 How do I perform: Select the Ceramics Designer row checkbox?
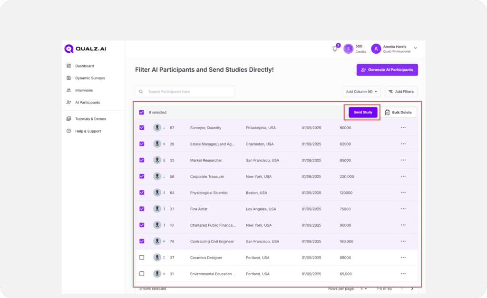pos(142,258)
